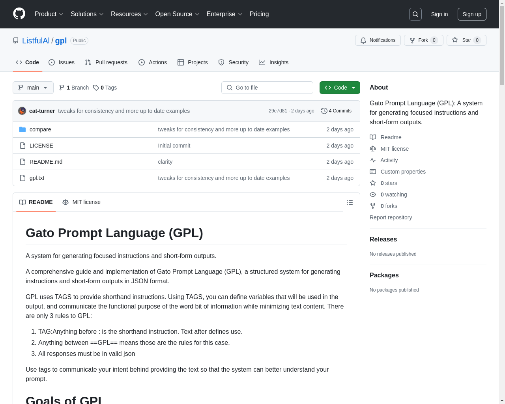
Task: Switch to the MIT license tab
Action: (81, 202)
